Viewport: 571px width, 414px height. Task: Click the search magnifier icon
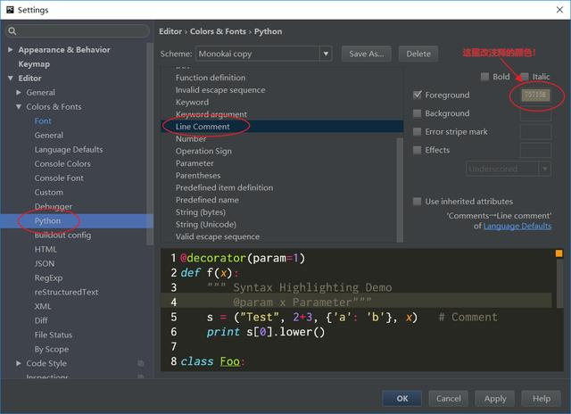click(12, 31)
